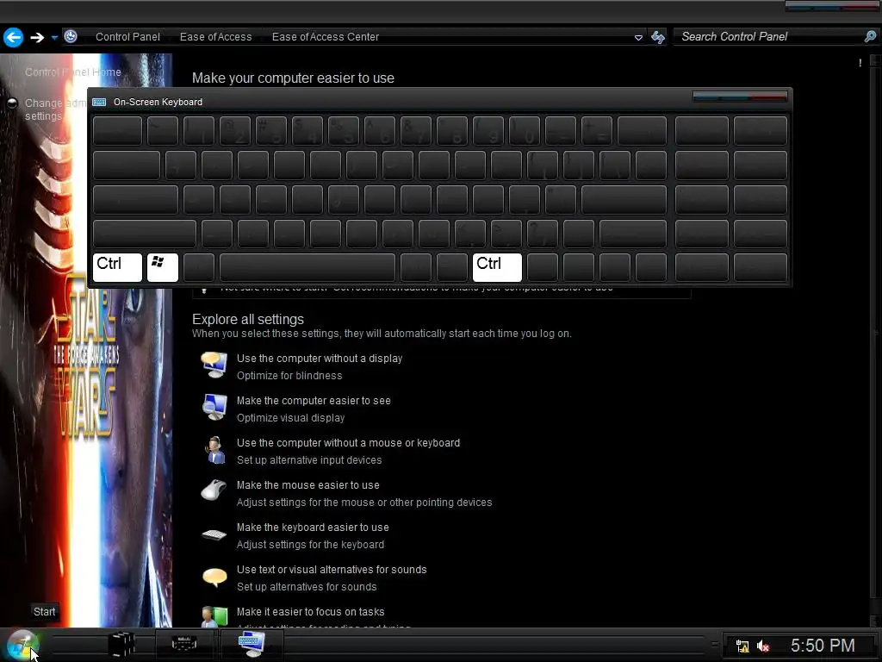The height and width of the screenshot is (662, 882).
Task: Open the black cube taskbar icon
Action: 121,644
